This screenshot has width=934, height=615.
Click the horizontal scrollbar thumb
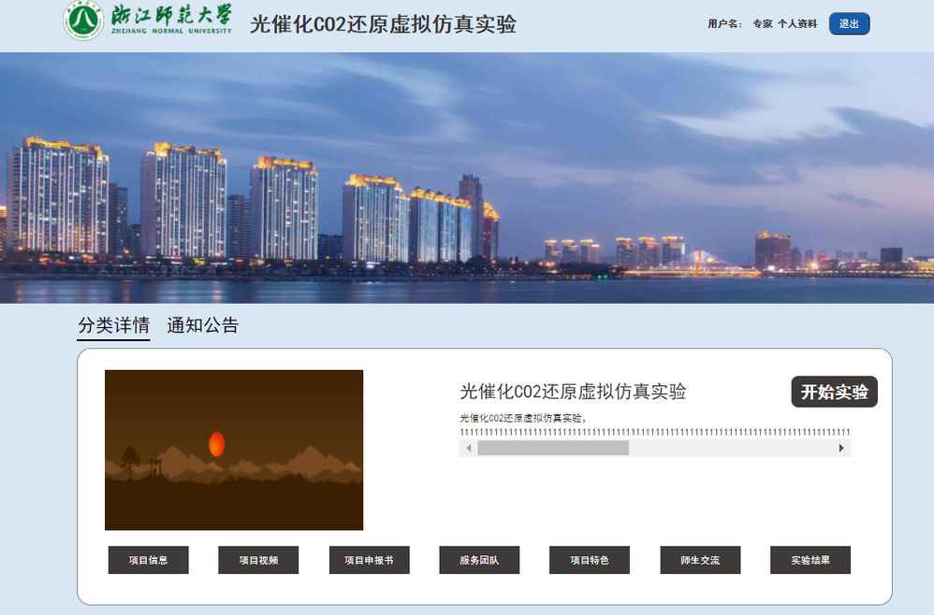click(553, 448)
